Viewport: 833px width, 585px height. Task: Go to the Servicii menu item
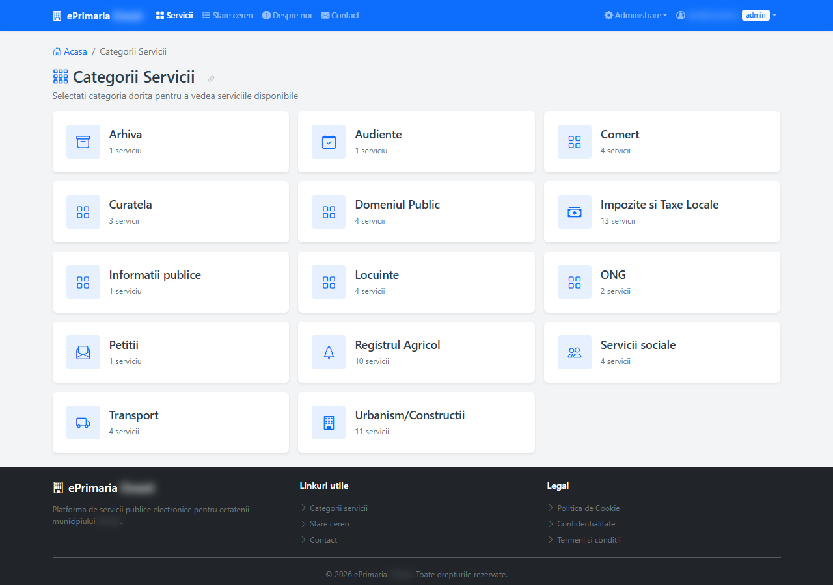click(174, 15)
